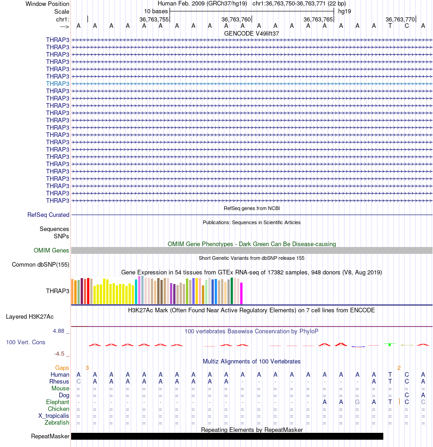The image size is (433, 447).
Task: Click the Zebrafish alignment row label
Action: click(57, 422)
